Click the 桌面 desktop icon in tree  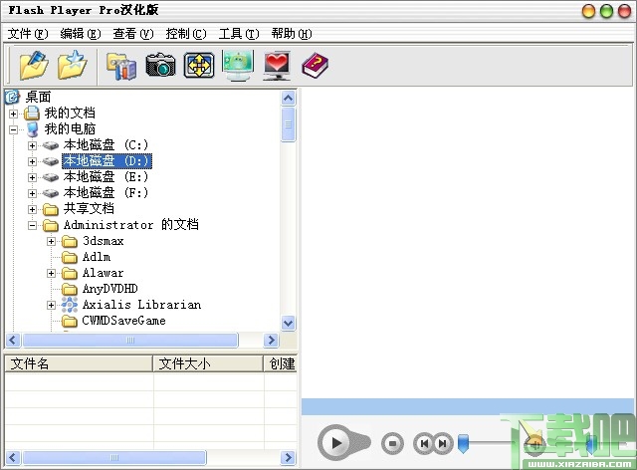coord(12,97)
